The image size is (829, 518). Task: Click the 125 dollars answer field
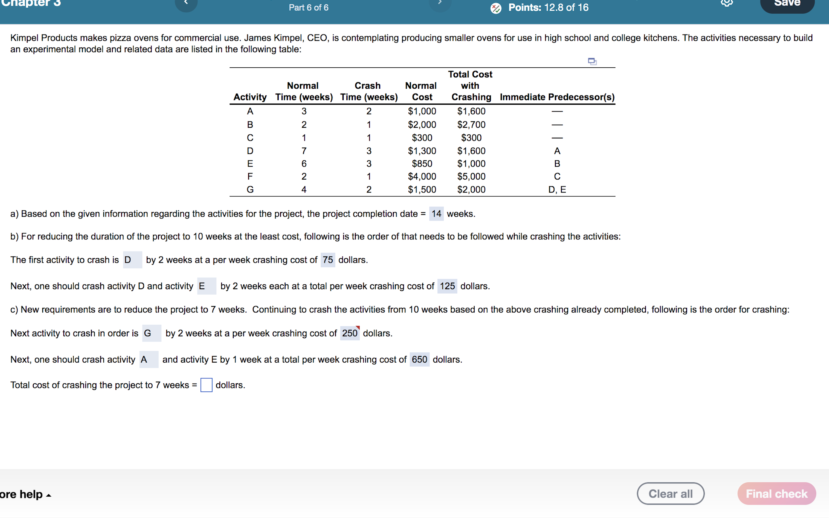[x=447, y=286]
